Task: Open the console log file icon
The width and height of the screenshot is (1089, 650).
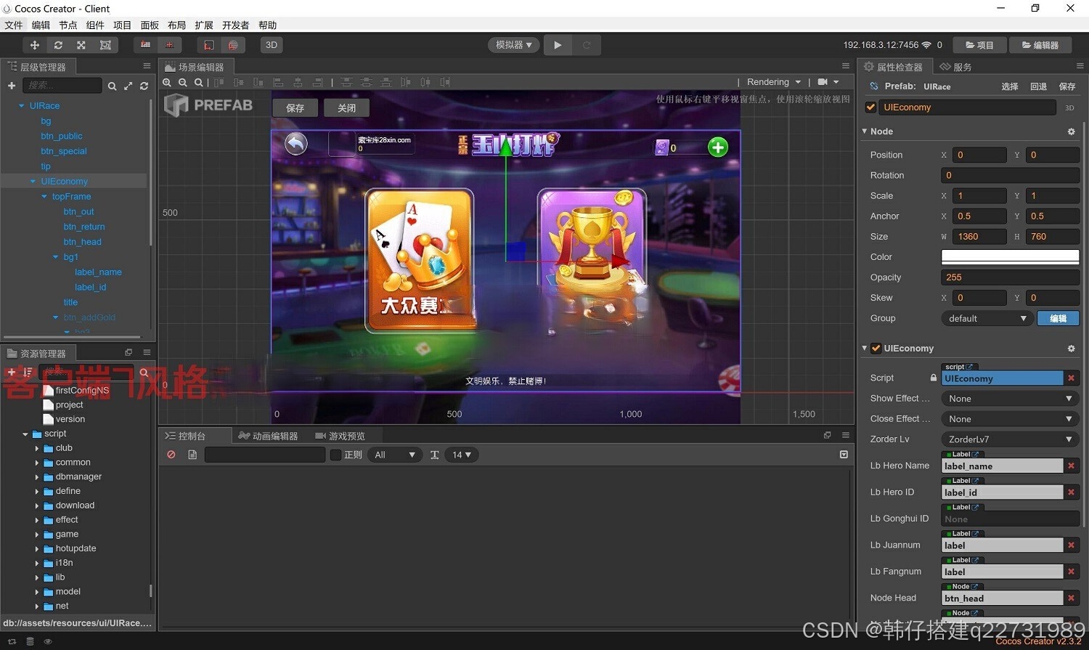Action: (x=192, y=455)
